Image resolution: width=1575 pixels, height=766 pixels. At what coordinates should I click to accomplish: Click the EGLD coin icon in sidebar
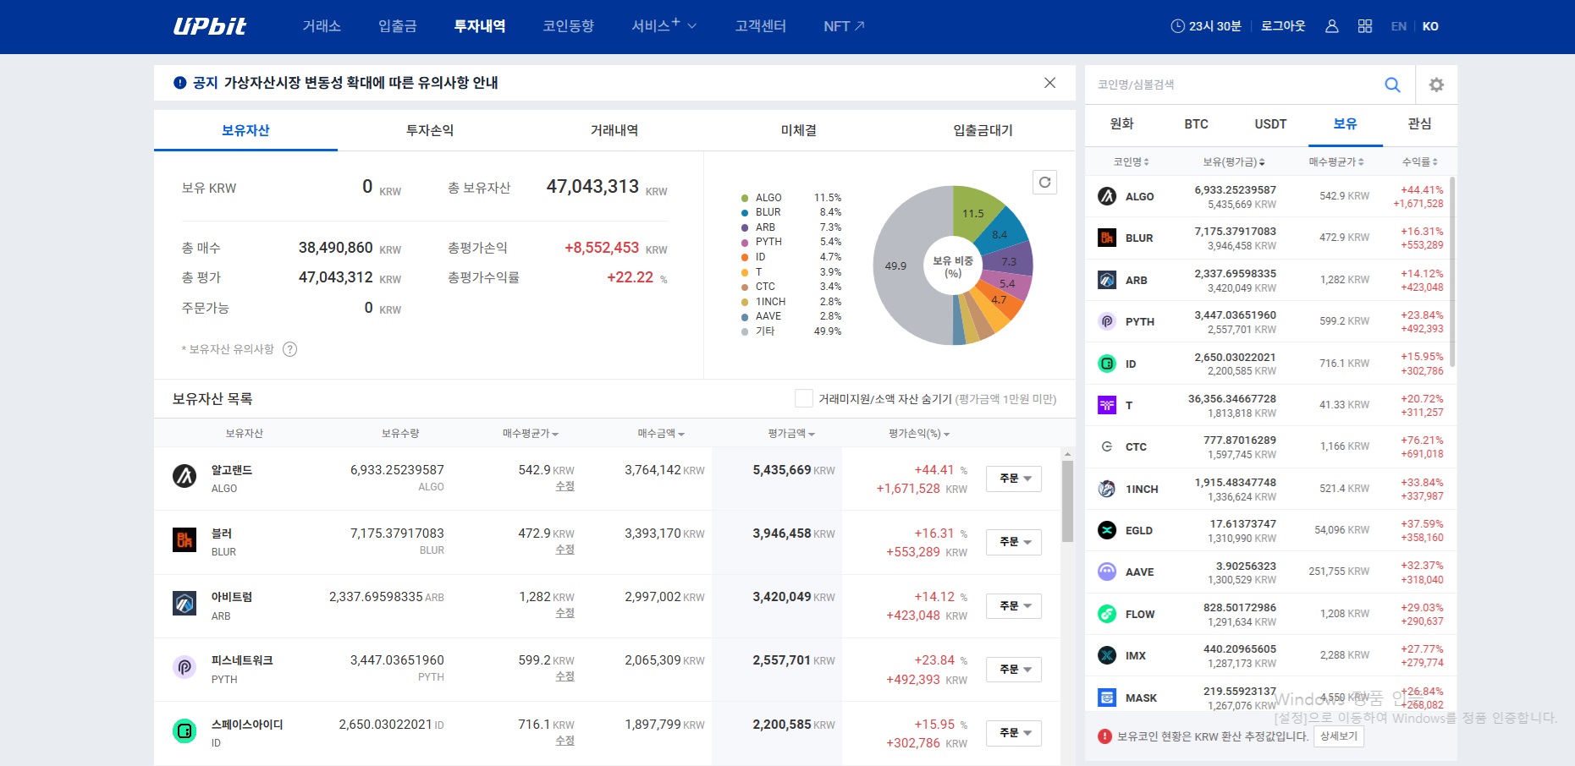click(x=1107, y=530)
